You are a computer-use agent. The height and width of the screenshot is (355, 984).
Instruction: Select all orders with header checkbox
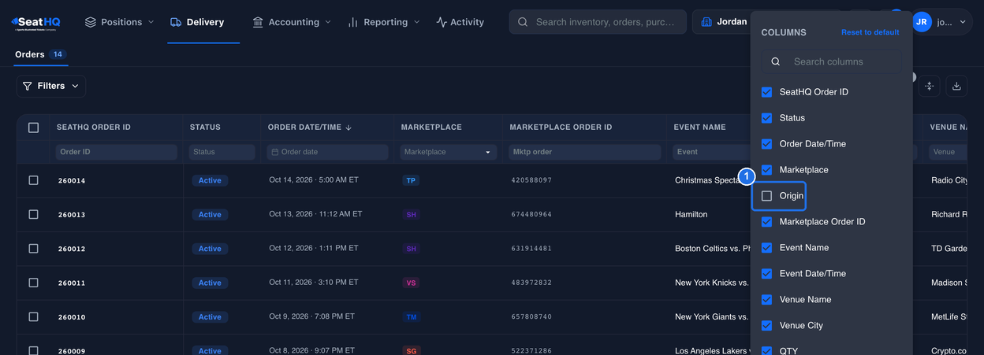(x=33, y=128)
